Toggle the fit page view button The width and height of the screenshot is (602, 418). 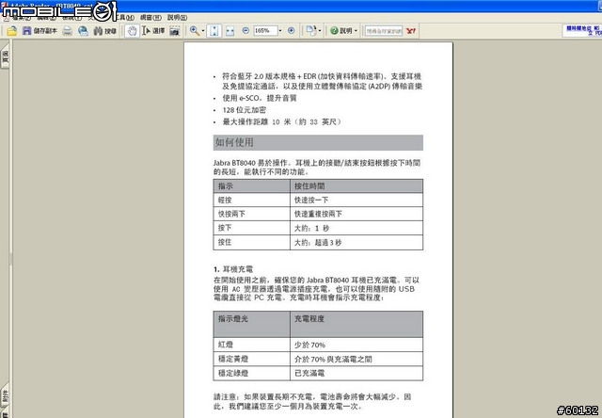(214, 31)
